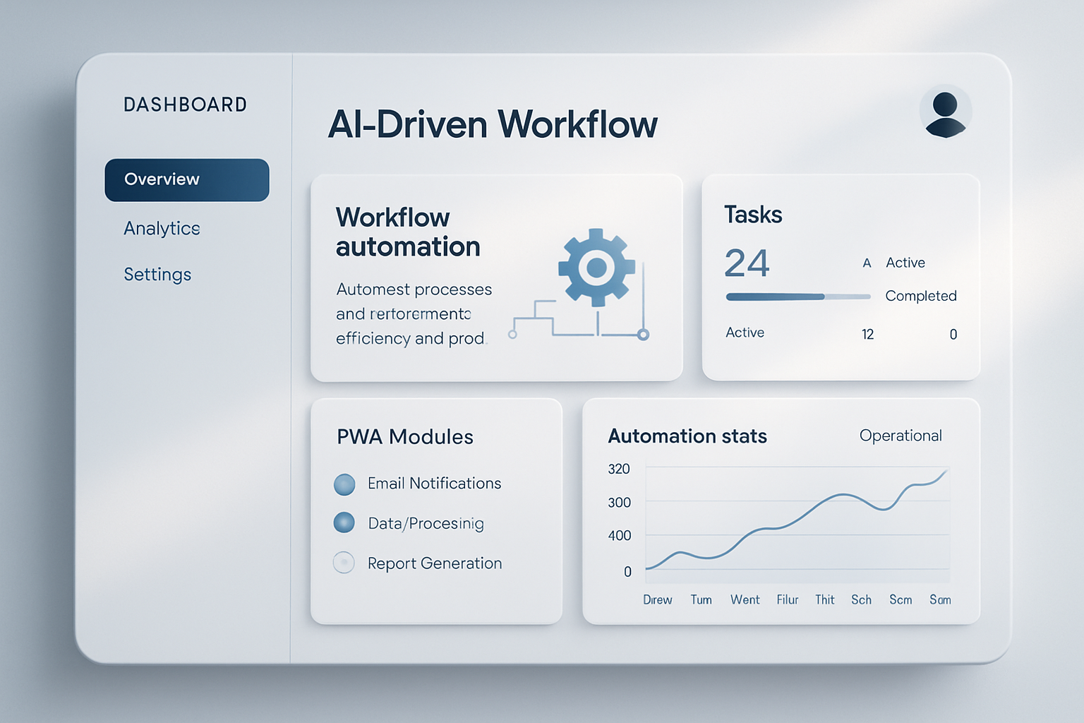Screen dimensions: 1084x723
Task: Click the user profile avatar icon
Action: point(946,109)
